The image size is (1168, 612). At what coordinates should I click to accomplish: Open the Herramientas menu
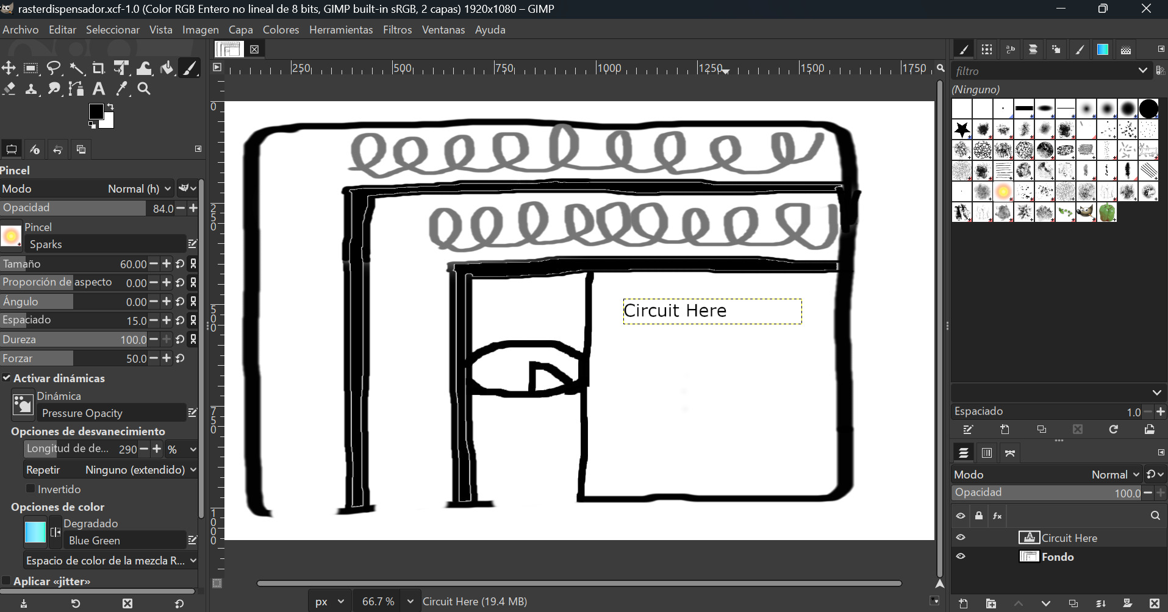(340, 29)
